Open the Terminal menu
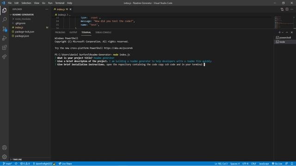The image size is (296, 166). click(x=60, y=3)
